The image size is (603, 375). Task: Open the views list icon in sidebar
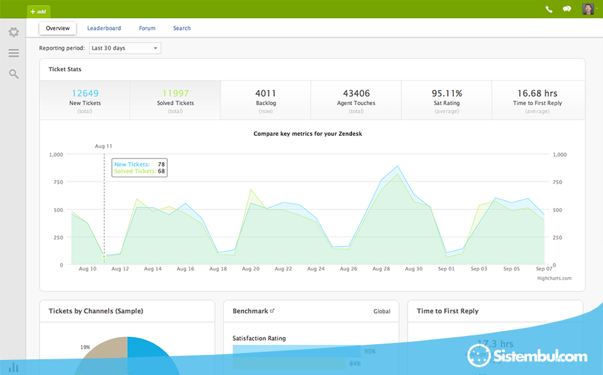pyautogui.click(x=13, y=53)
